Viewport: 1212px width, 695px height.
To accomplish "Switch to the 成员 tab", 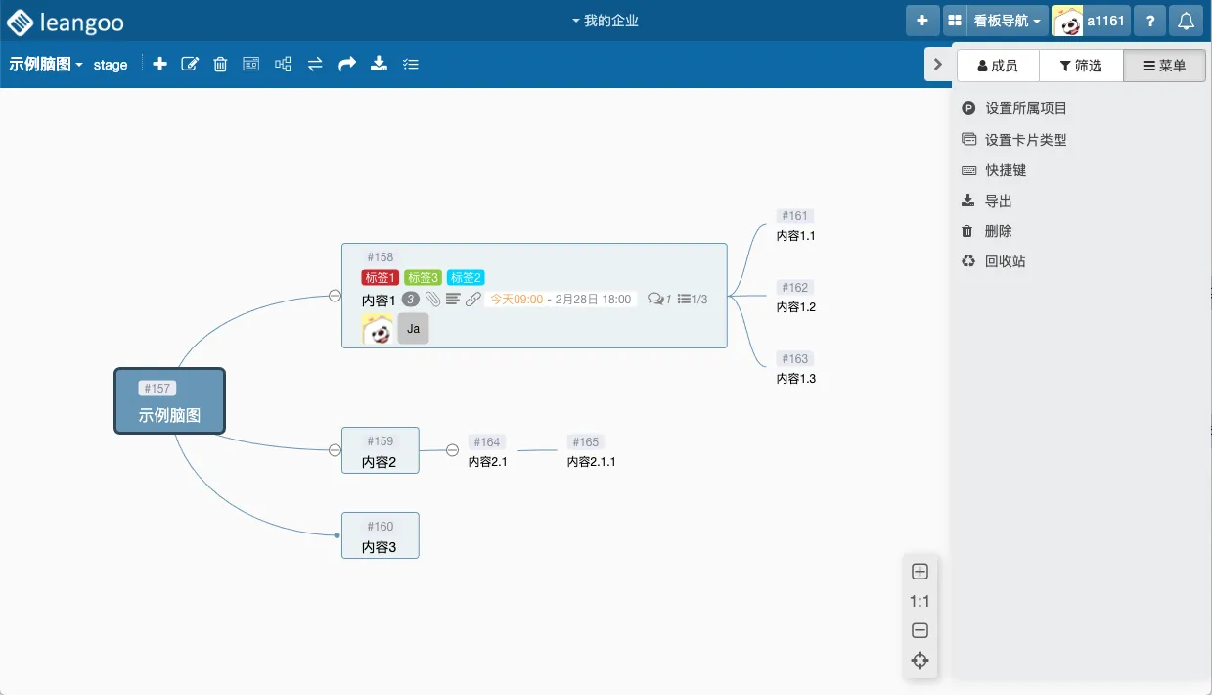I will [x=996, y=65].
